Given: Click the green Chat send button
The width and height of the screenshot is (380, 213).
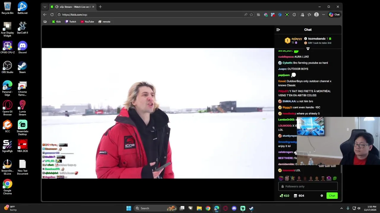Looking at the screenshot, I should pos(332,196).
